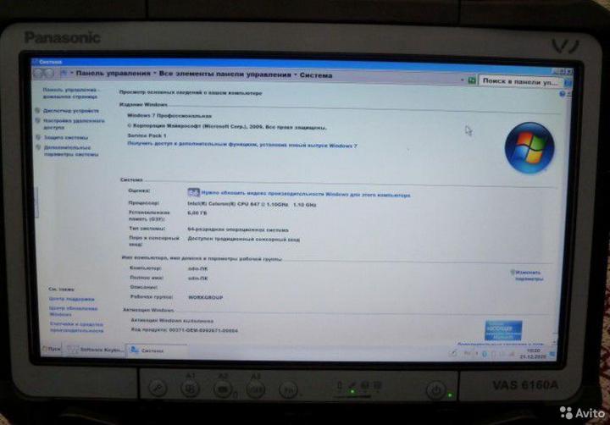Click the control panel icon in address bar
The image size is (610, 425).
(x=64, y=73)
